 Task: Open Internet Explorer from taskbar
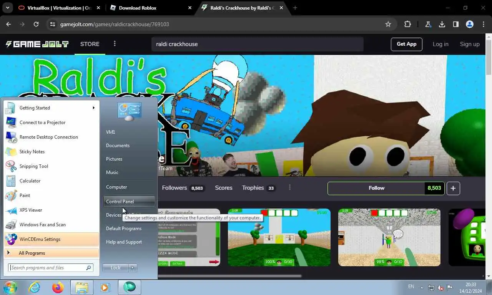[34, 287]
